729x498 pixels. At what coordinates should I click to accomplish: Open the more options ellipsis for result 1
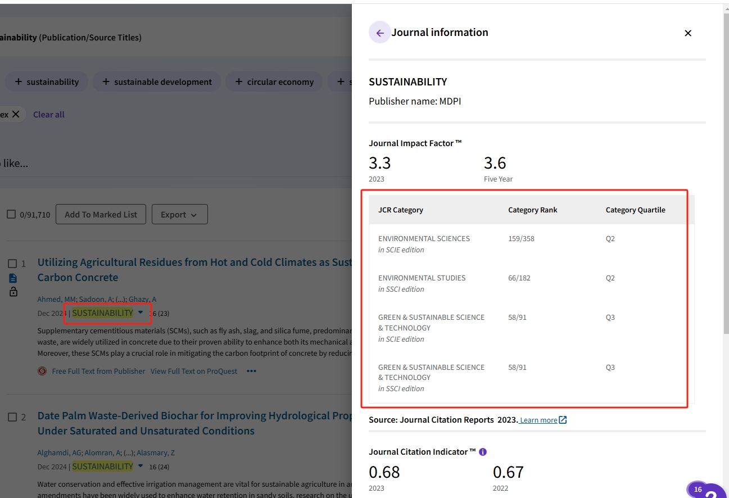pos(251,371)
